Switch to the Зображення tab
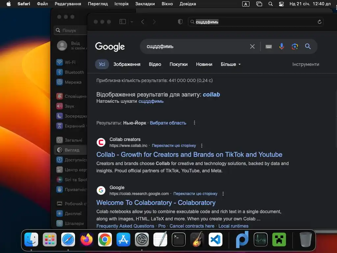The height and width of the screenshot is (253, 337). tap(127, 64)
